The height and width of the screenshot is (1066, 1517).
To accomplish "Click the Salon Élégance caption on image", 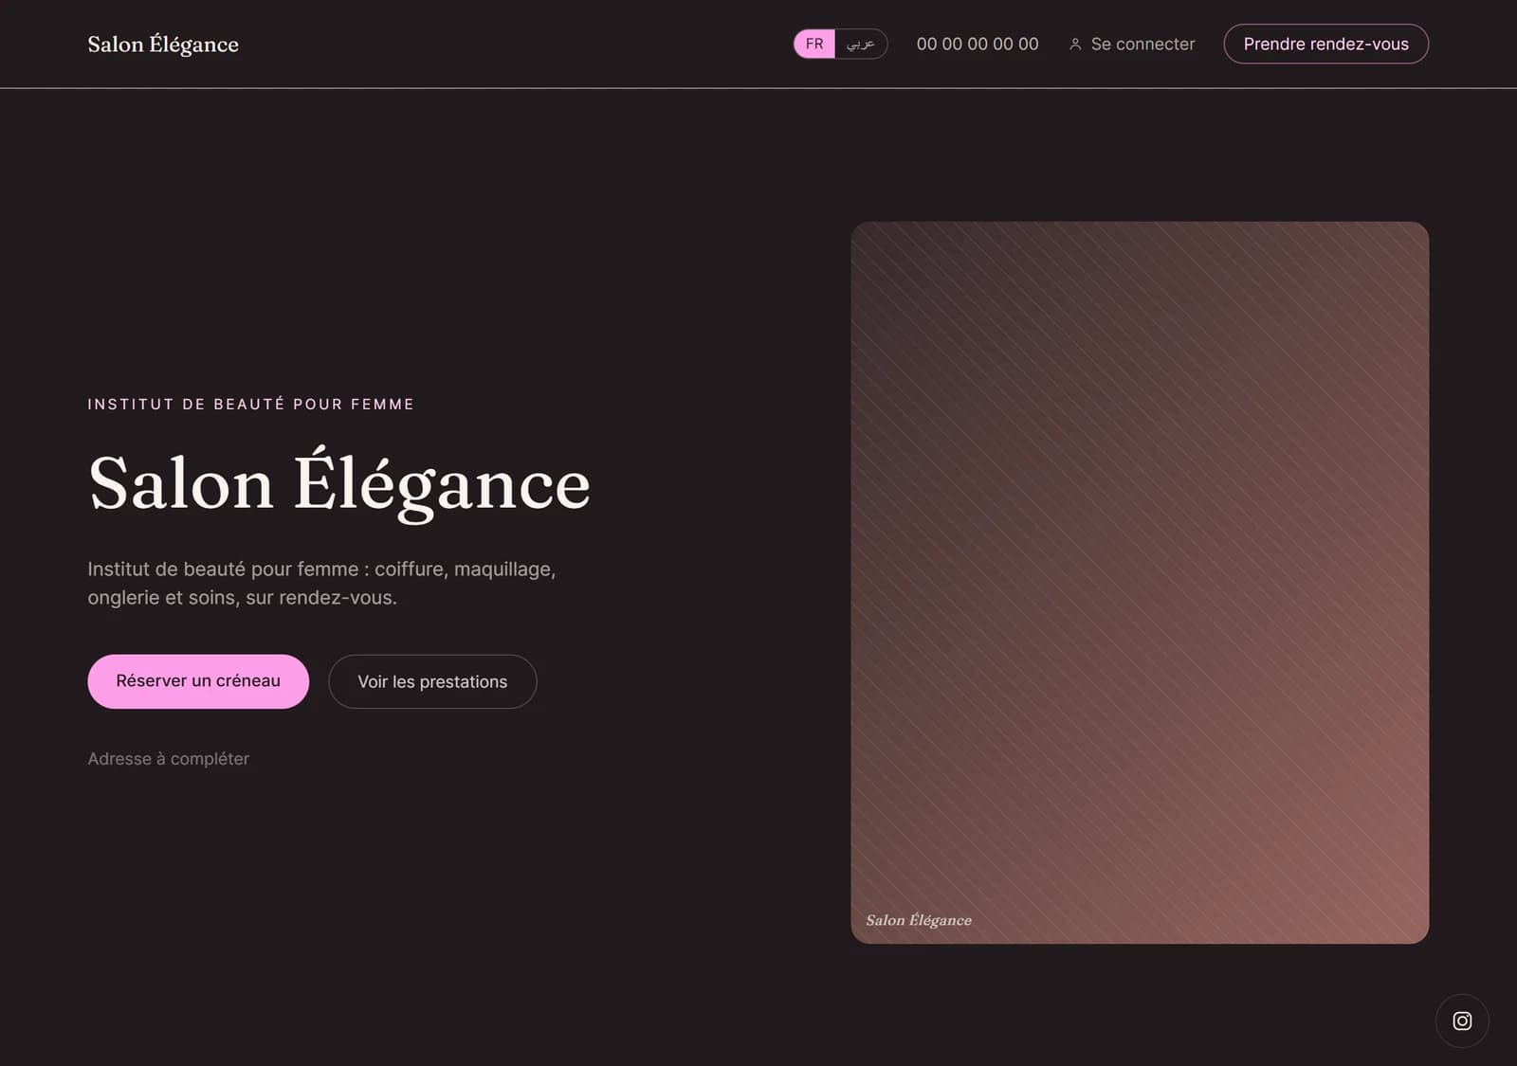I will tap(919, 920).
